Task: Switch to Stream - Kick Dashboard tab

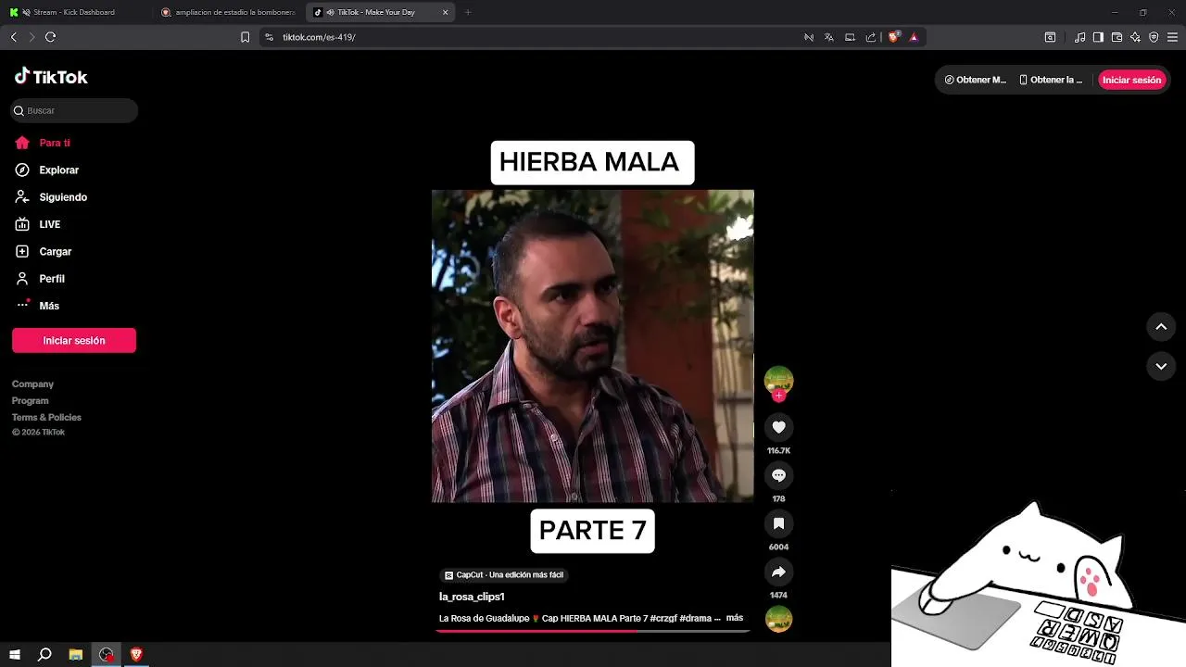Action: point(74,12)
